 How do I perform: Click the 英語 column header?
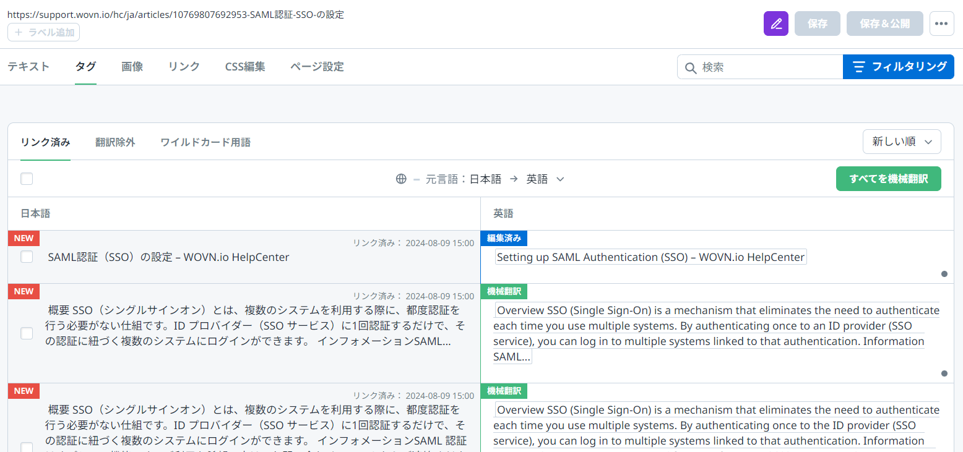[503, 213]
